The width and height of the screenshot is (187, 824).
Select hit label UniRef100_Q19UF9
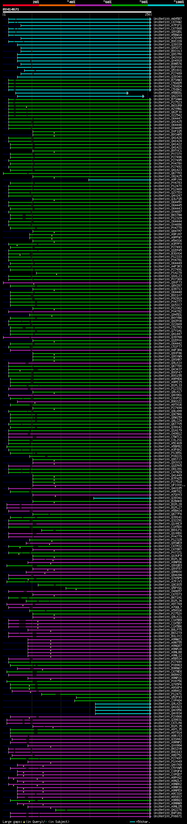click(x=168, y=556)
